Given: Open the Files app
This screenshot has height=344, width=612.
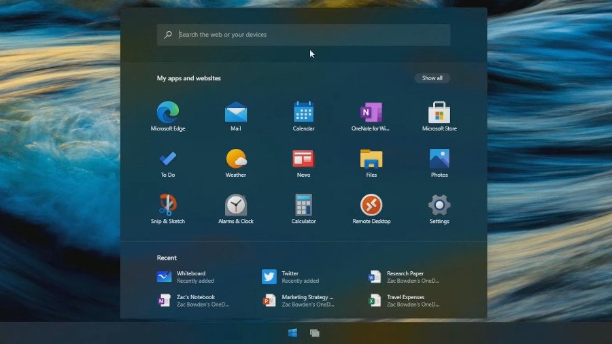Looking at the screenshot, I should pos(371,159).
